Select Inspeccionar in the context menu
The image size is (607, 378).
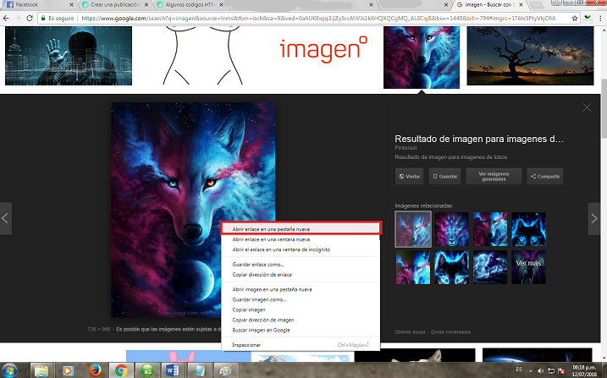tap(301, 345)
